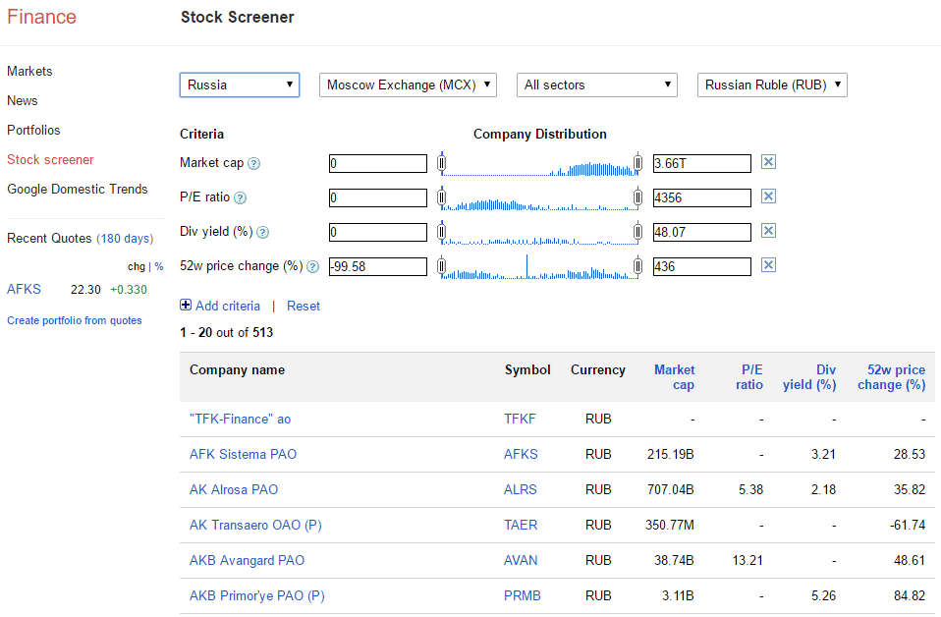Remove the Market cap criterion
Viewport: 941px width, 617px height.
point(768,161)
